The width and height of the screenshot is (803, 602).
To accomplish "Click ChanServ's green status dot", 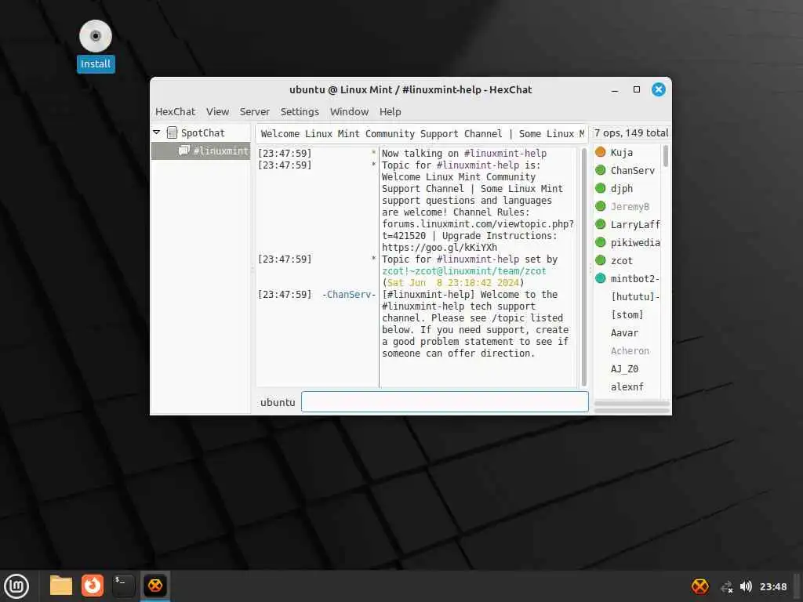I will pyautogui.click(x=600, y=170).
